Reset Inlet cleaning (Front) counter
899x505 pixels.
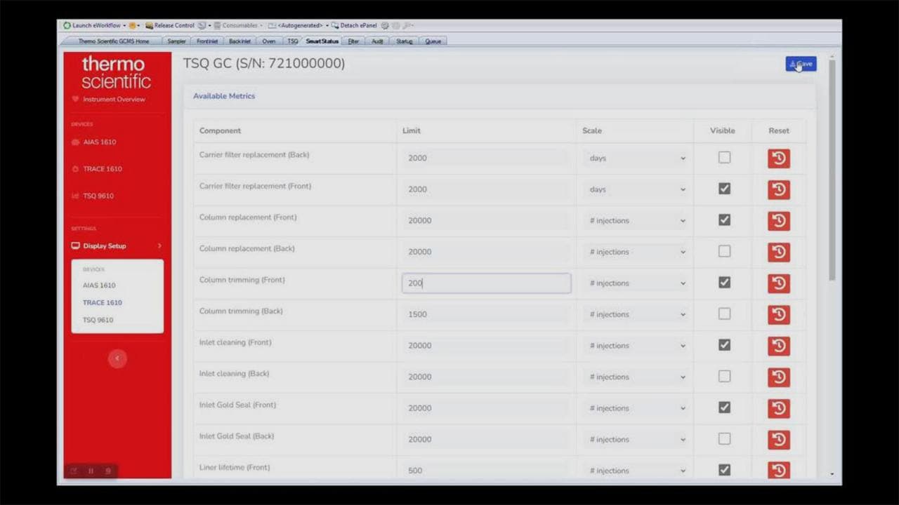tap(778, 346)
